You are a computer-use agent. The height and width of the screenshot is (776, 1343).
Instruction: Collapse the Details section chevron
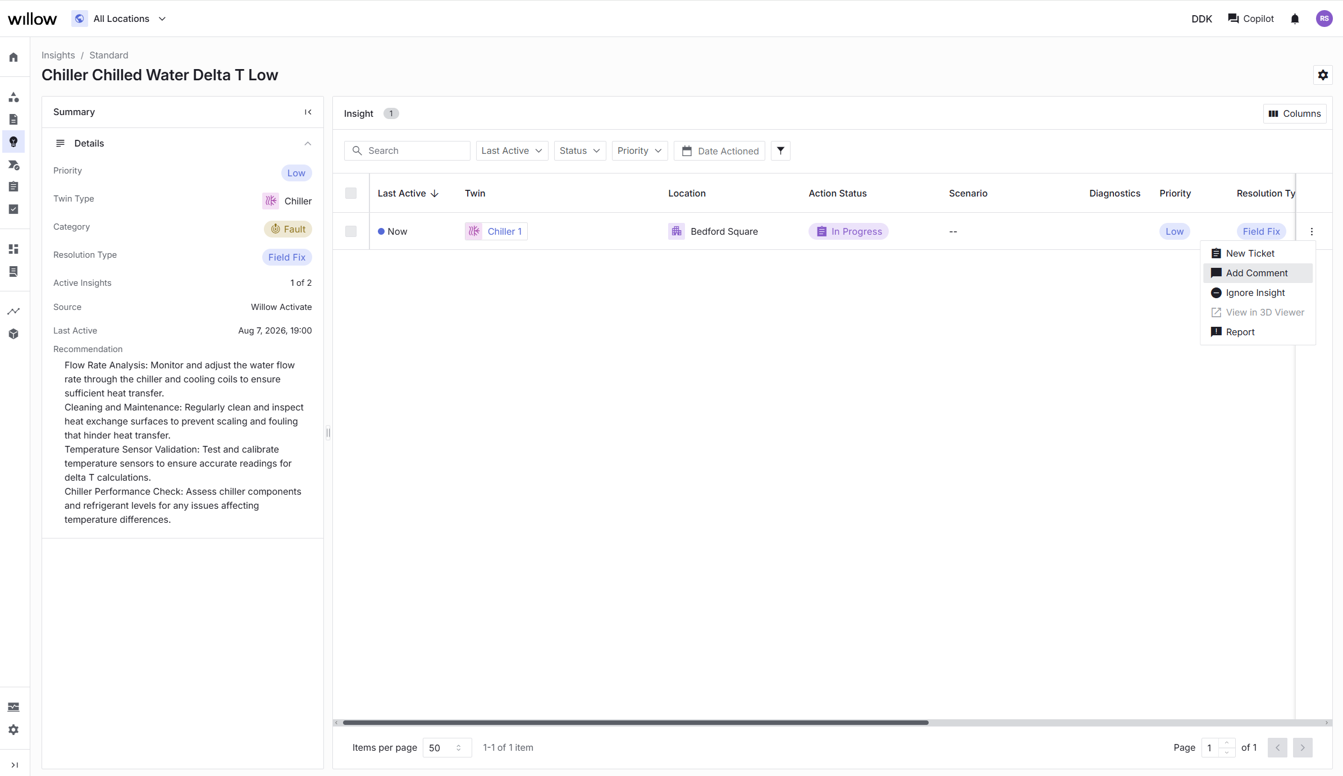(308, 143)
